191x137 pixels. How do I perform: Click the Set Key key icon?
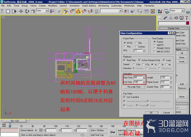point(113,132)
